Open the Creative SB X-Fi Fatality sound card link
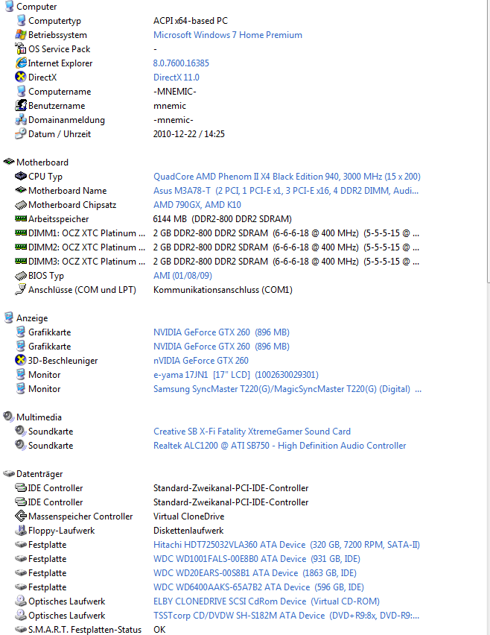 [x=252, y=432]
